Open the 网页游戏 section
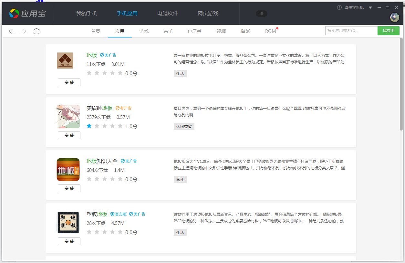 (208, 14)
